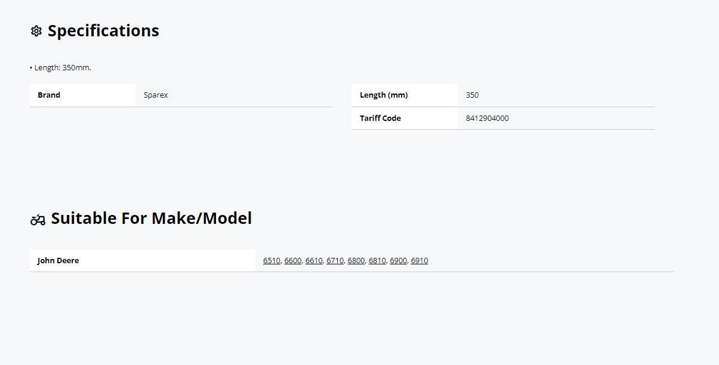The image size is (719, 365).
Task: Click the Specifications heading
Action: (x=103, y=31)
